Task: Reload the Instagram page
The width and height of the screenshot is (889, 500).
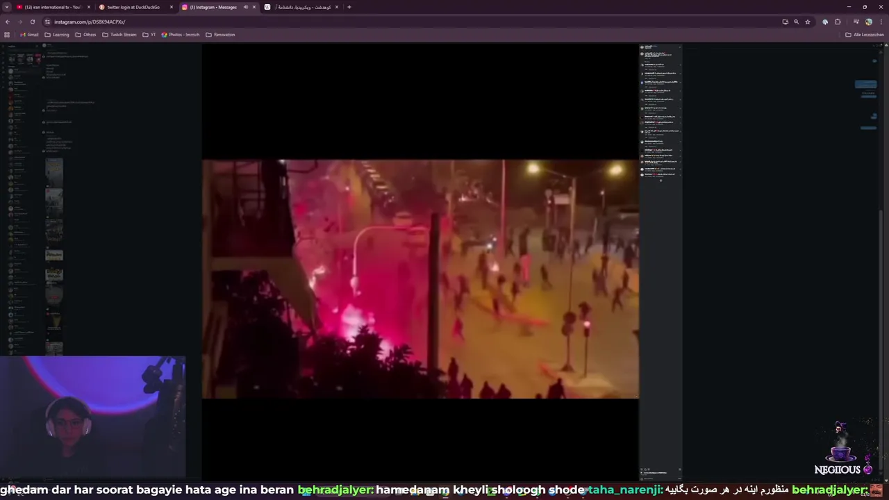Action: (31, 22)
